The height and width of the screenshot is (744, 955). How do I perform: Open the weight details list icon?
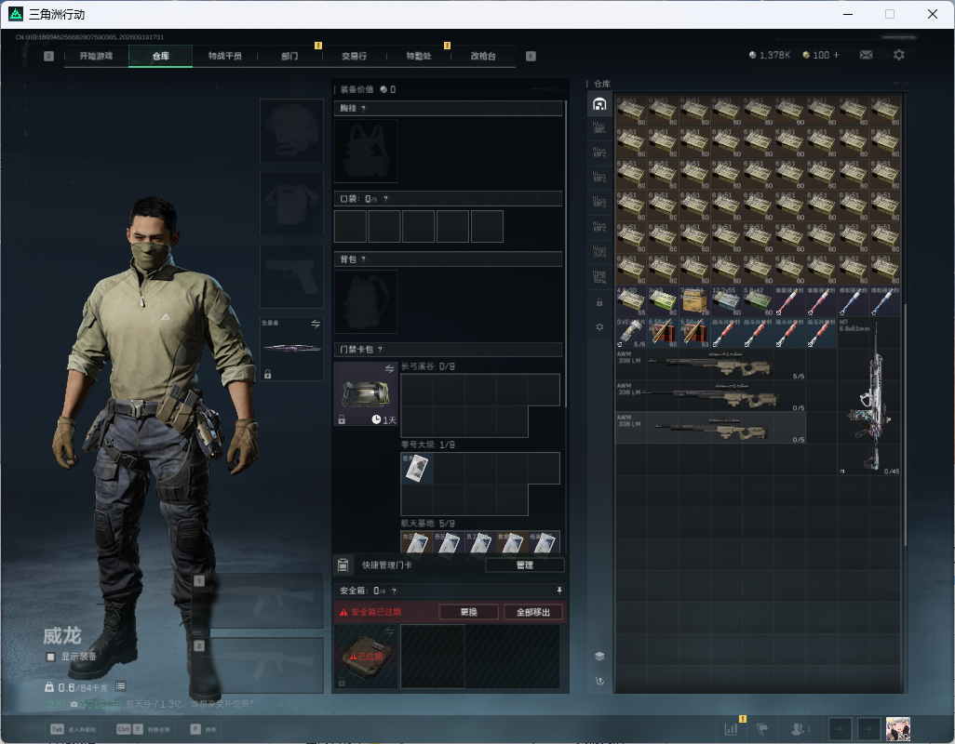tap(121, 686)
